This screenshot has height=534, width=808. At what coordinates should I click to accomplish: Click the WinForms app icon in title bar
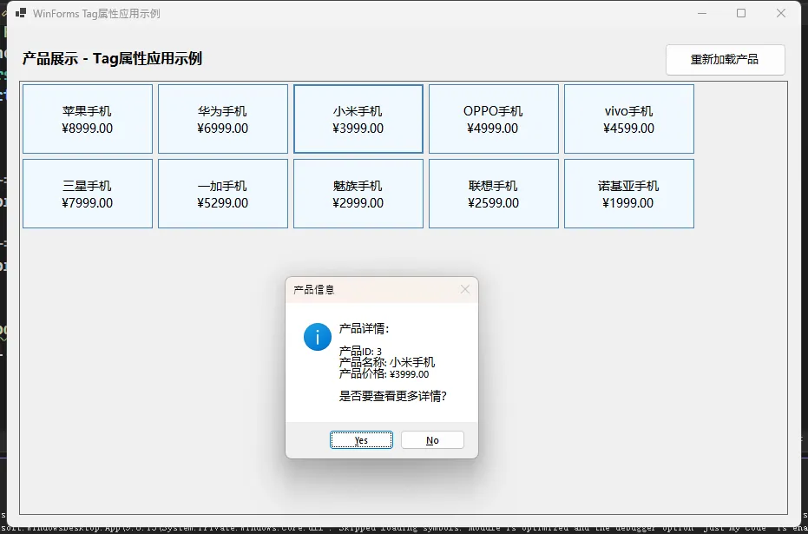(x=21, y=14)
